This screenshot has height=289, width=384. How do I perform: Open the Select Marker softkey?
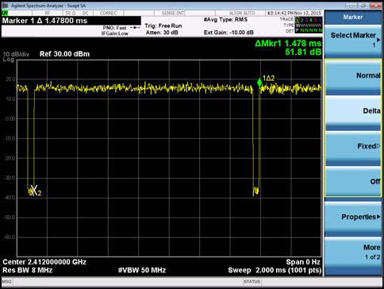(x=353, y=41)
